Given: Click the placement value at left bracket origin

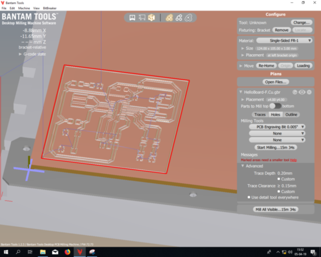Looking at the screenshot, I should [x=282, y=55].
